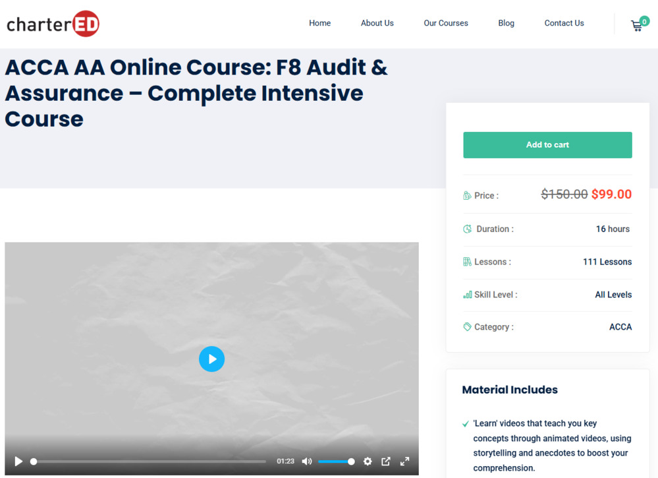Click the charterED logo
The height and width of the screenshot is (478, 658).
coord(53,24)
